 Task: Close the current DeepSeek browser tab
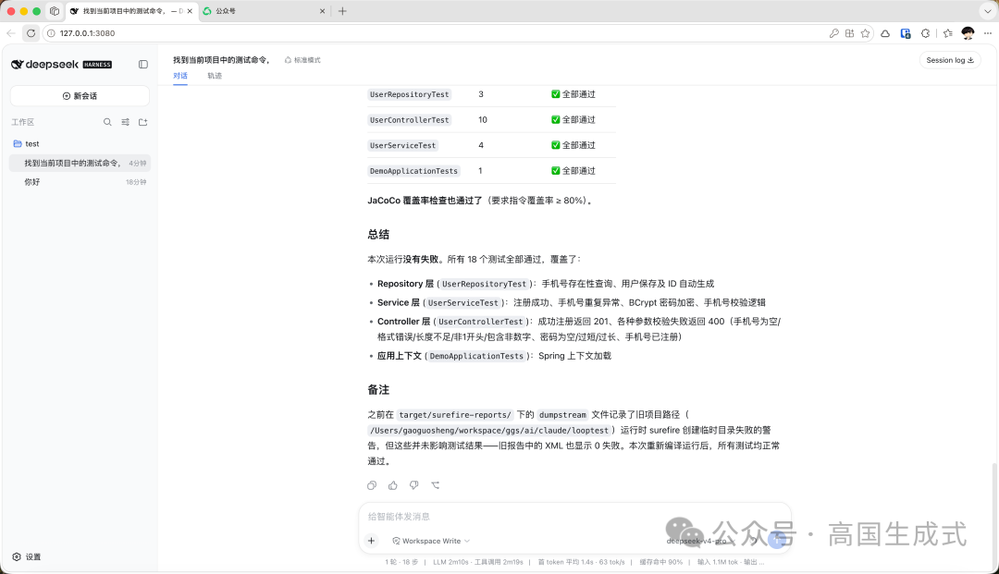(x=190, y=11)
